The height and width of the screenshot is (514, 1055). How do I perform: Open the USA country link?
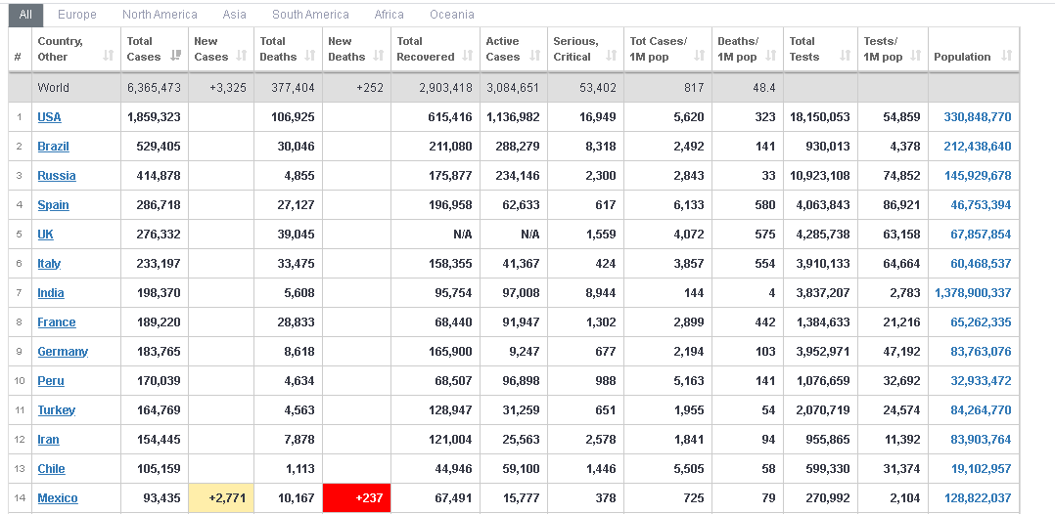(49, 117)
